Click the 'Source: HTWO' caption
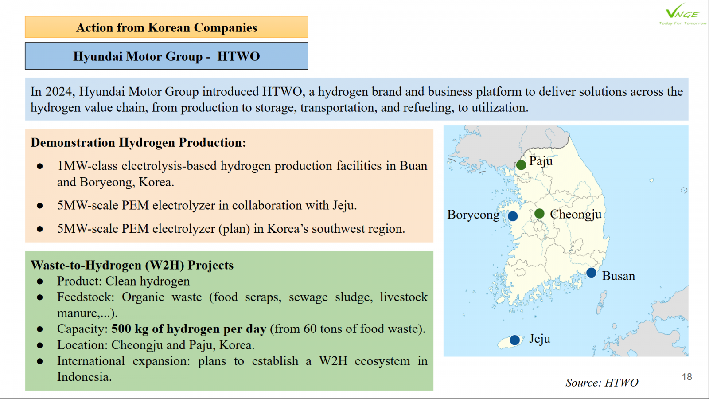 click(x=602, y=383)
